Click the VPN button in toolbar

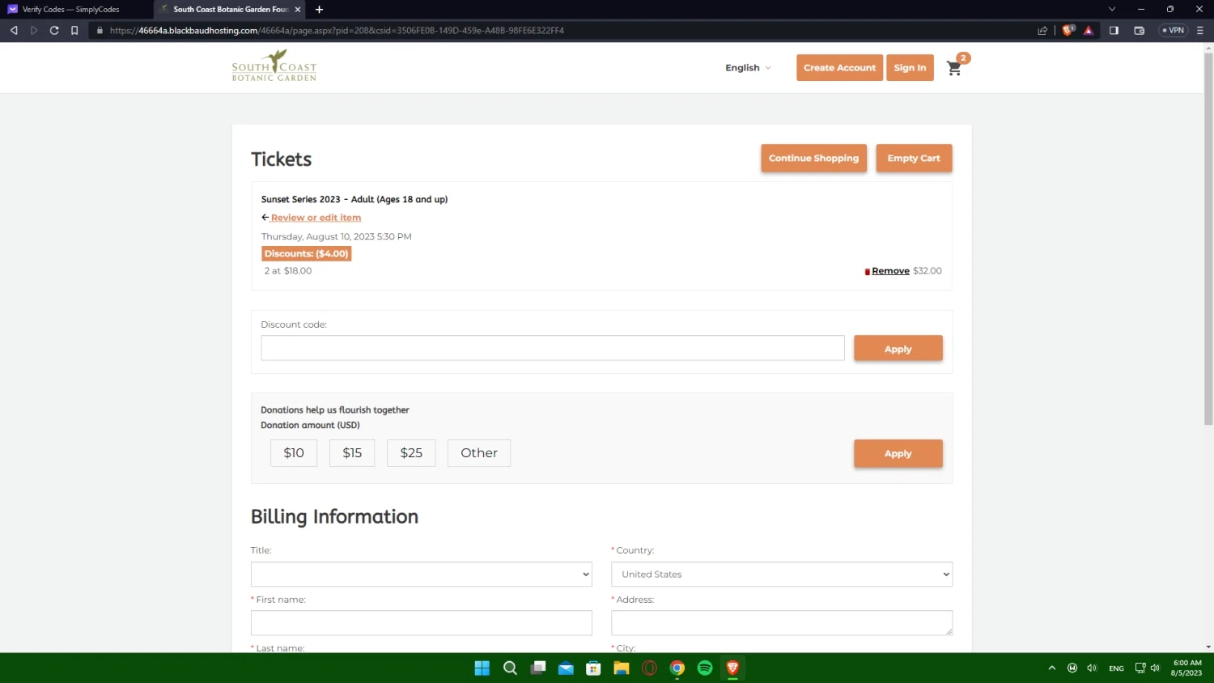tap(1173, 31)
